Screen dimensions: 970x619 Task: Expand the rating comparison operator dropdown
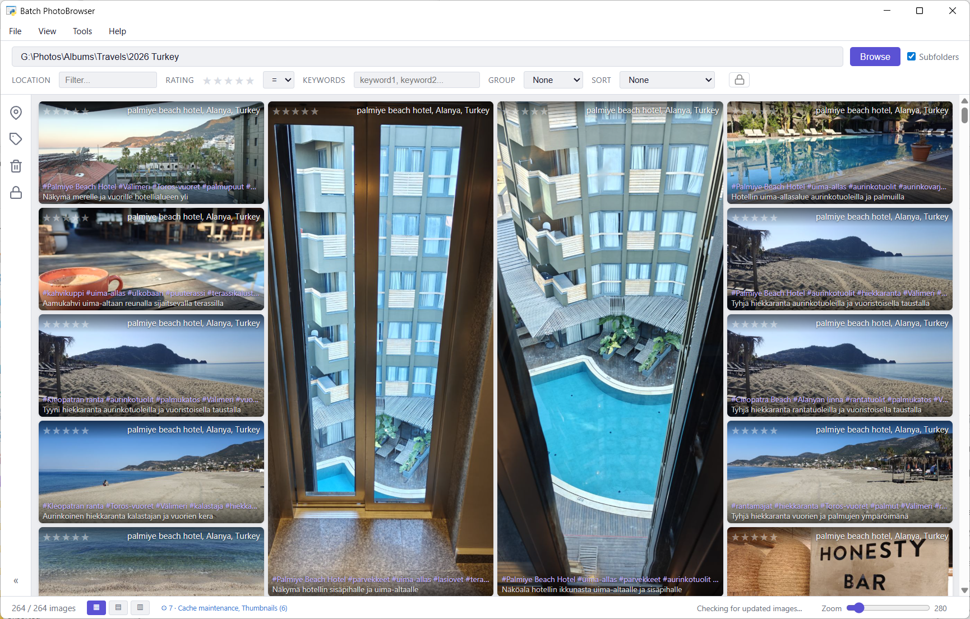pos(278,80)
